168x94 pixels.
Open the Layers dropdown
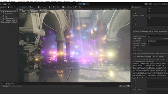[x=157, y=4]
